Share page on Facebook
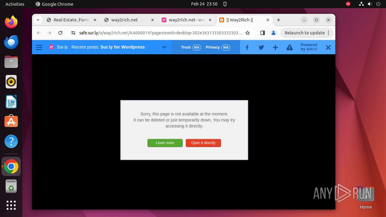Screen dimensions: 386x217 click(x=247, y=47)
